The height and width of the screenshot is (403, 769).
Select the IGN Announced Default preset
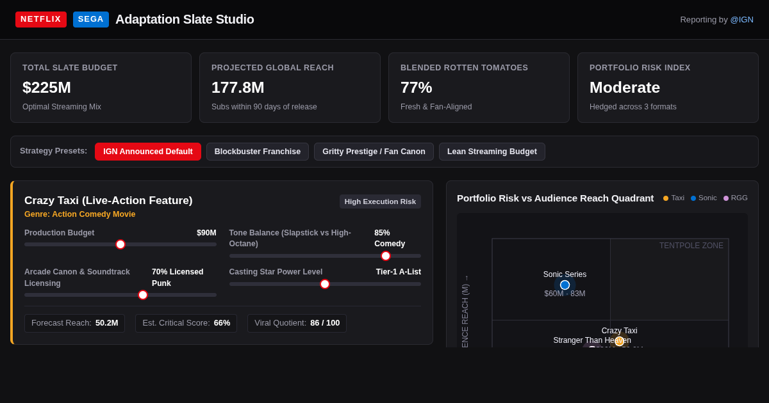pyautogui.click(x=148, y=152)
